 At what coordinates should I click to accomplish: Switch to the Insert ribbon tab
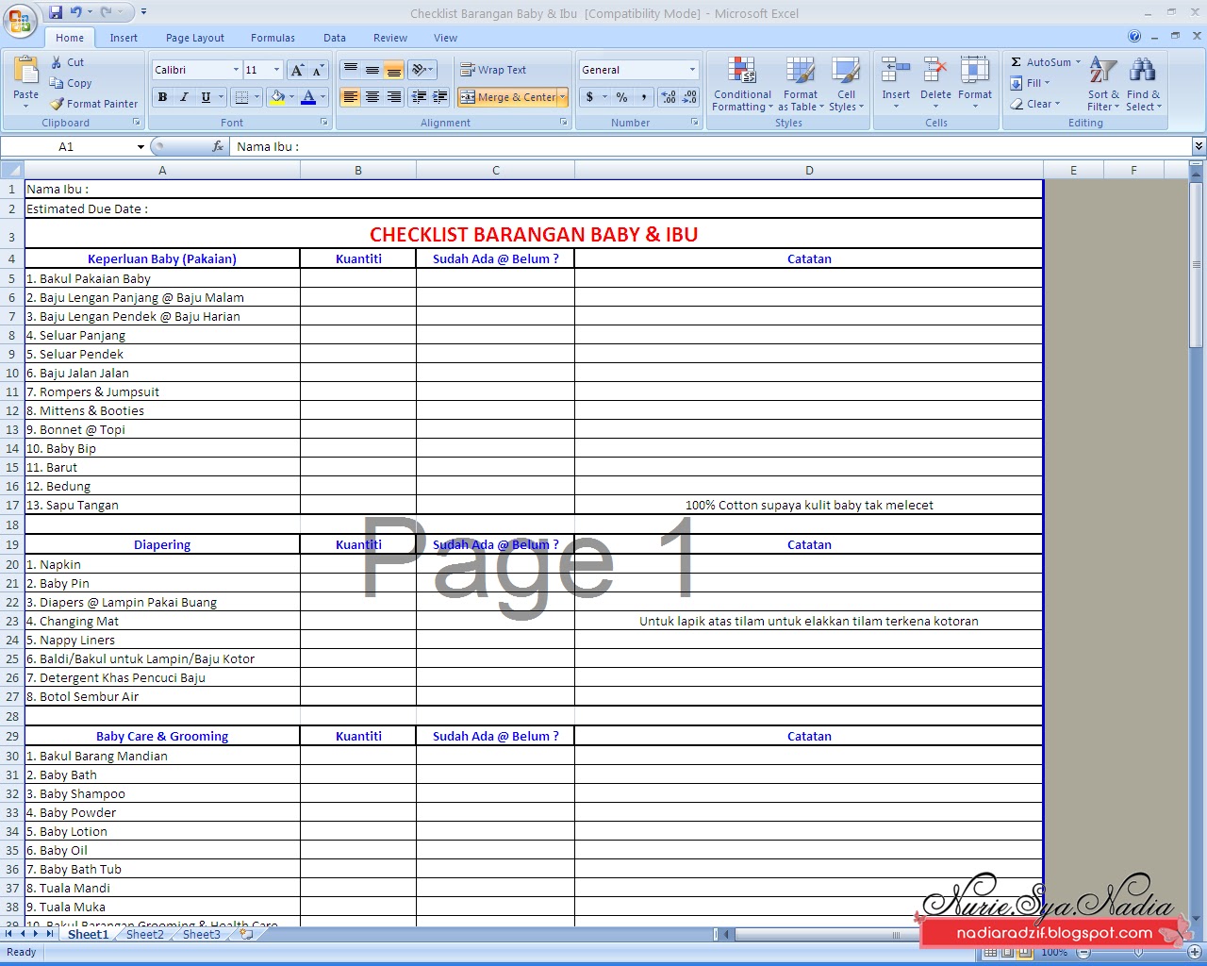click(x=124, y=38)
